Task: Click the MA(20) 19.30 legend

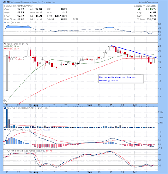Action: tap(12, 46)
